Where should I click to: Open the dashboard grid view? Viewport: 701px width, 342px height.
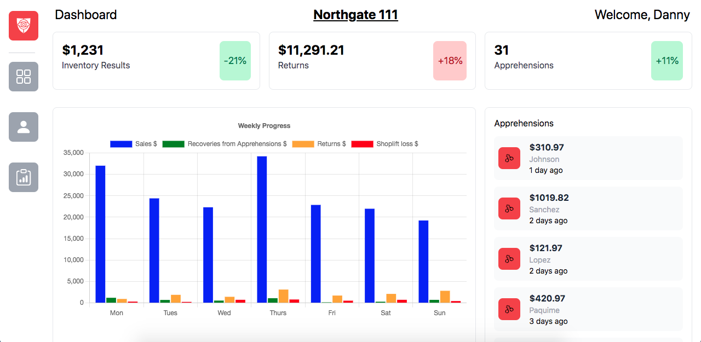pyautogui.click(x=23, y=77)
